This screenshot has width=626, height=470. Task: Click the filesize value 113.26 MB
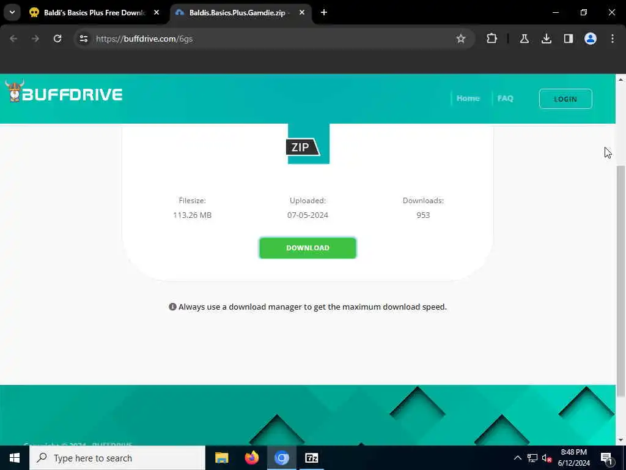(x=193, y=215)
